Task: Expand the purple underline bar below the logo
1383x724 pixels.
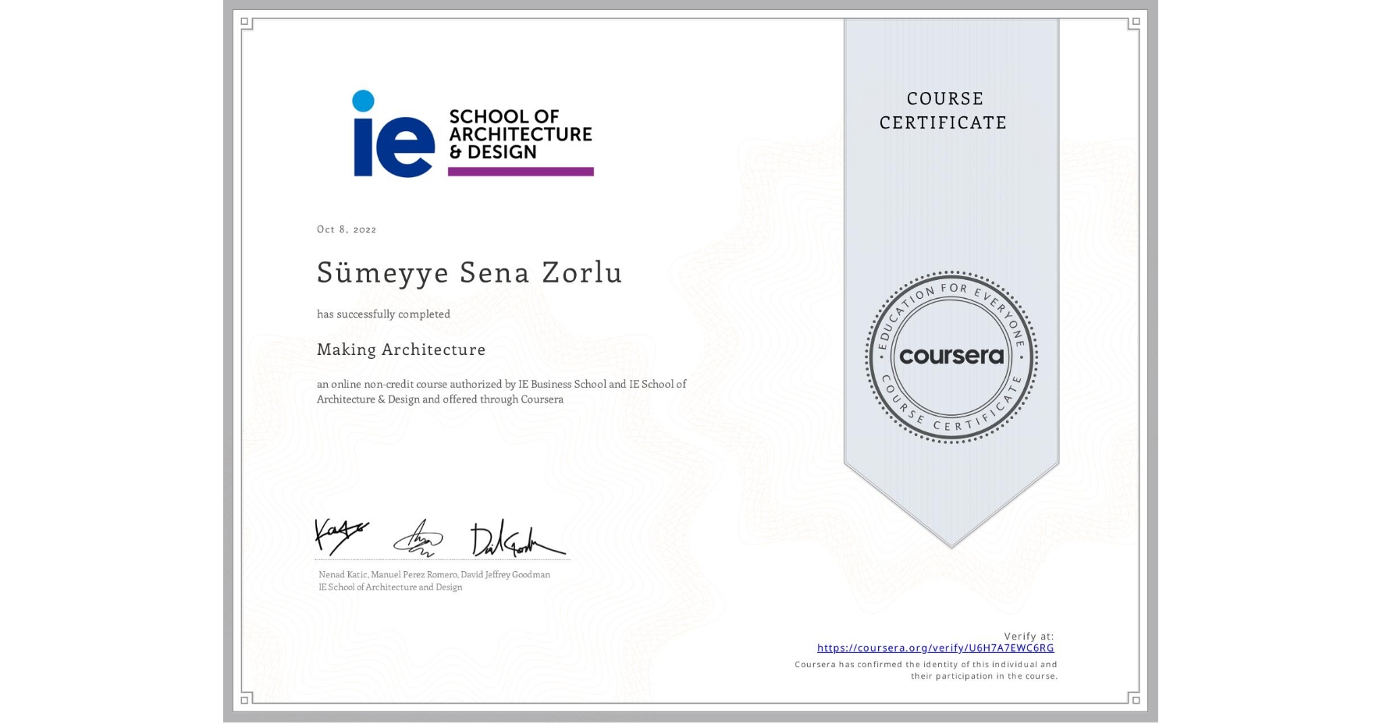Action: click(x=520, y=170)
